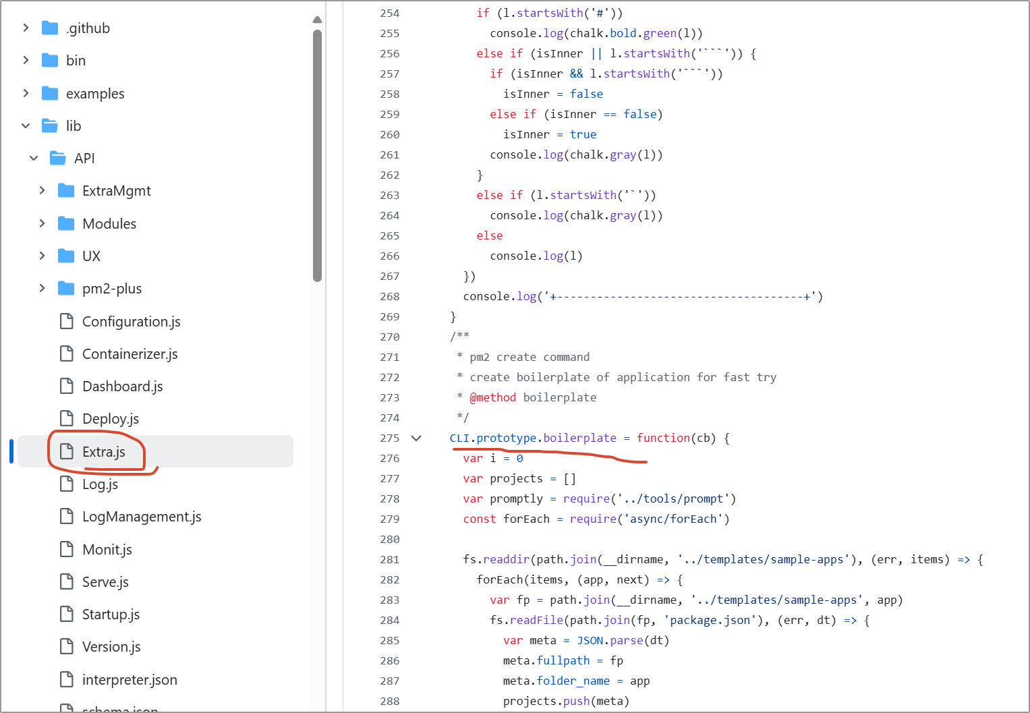Click the Configuration.js file icon
The width and height of the screenshot is (1030, 713).
[x=67, y=321]
